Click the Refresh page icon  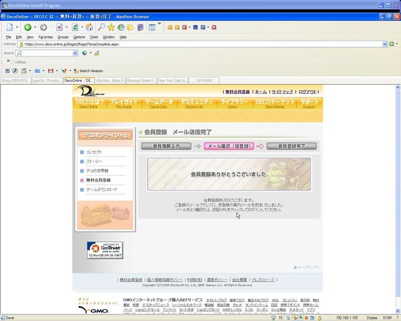pyautogui.click(x=75, y=27)
